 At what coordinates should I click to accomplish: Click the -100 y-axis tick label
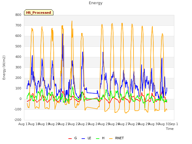[x=18, y=109]
